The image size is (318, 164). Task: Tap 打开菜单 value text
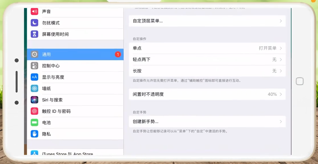click(267, 48)
